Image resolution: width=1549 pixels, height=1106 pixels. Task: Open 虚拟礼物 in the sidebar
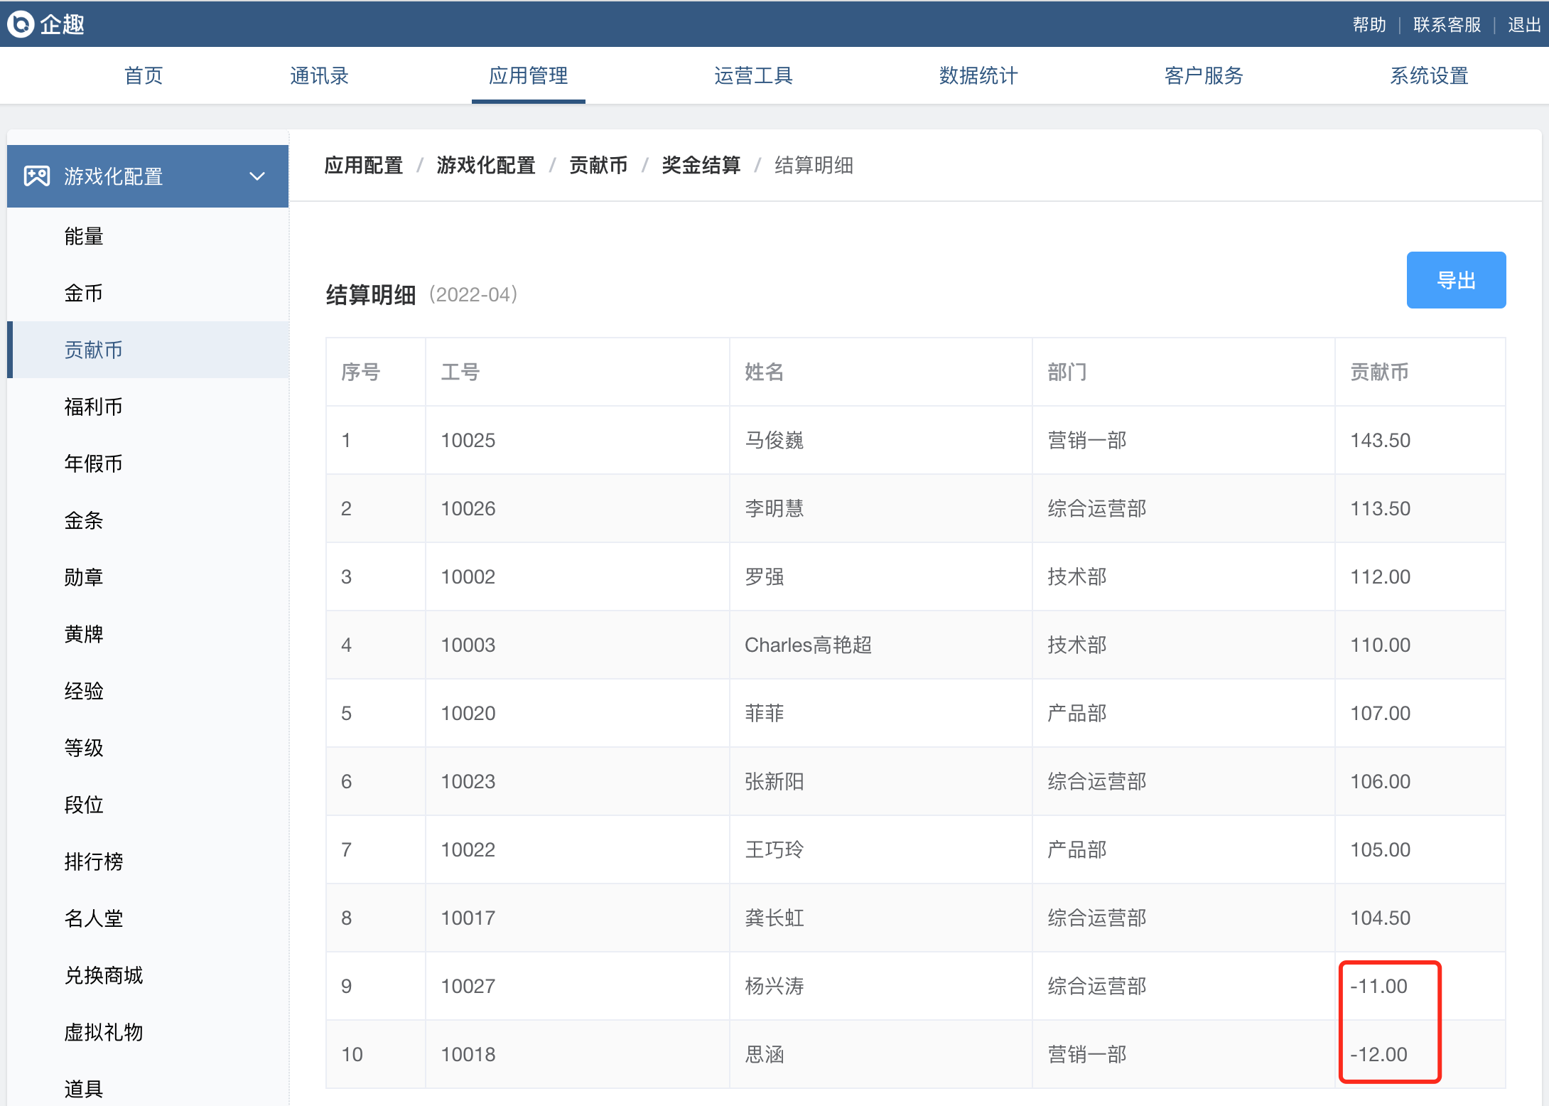pos(148,1032)
